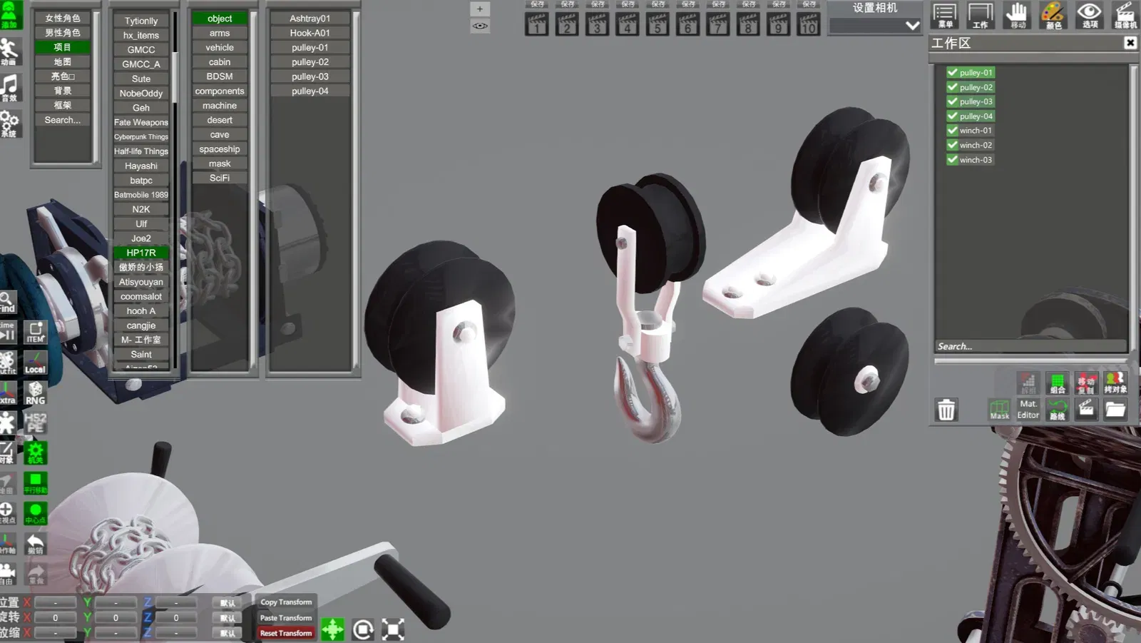Image resolution: width=1141 pixels, height=643 pixels.
Task: Toggle the green 中心点 center point button
Action: tap(35, 513)
